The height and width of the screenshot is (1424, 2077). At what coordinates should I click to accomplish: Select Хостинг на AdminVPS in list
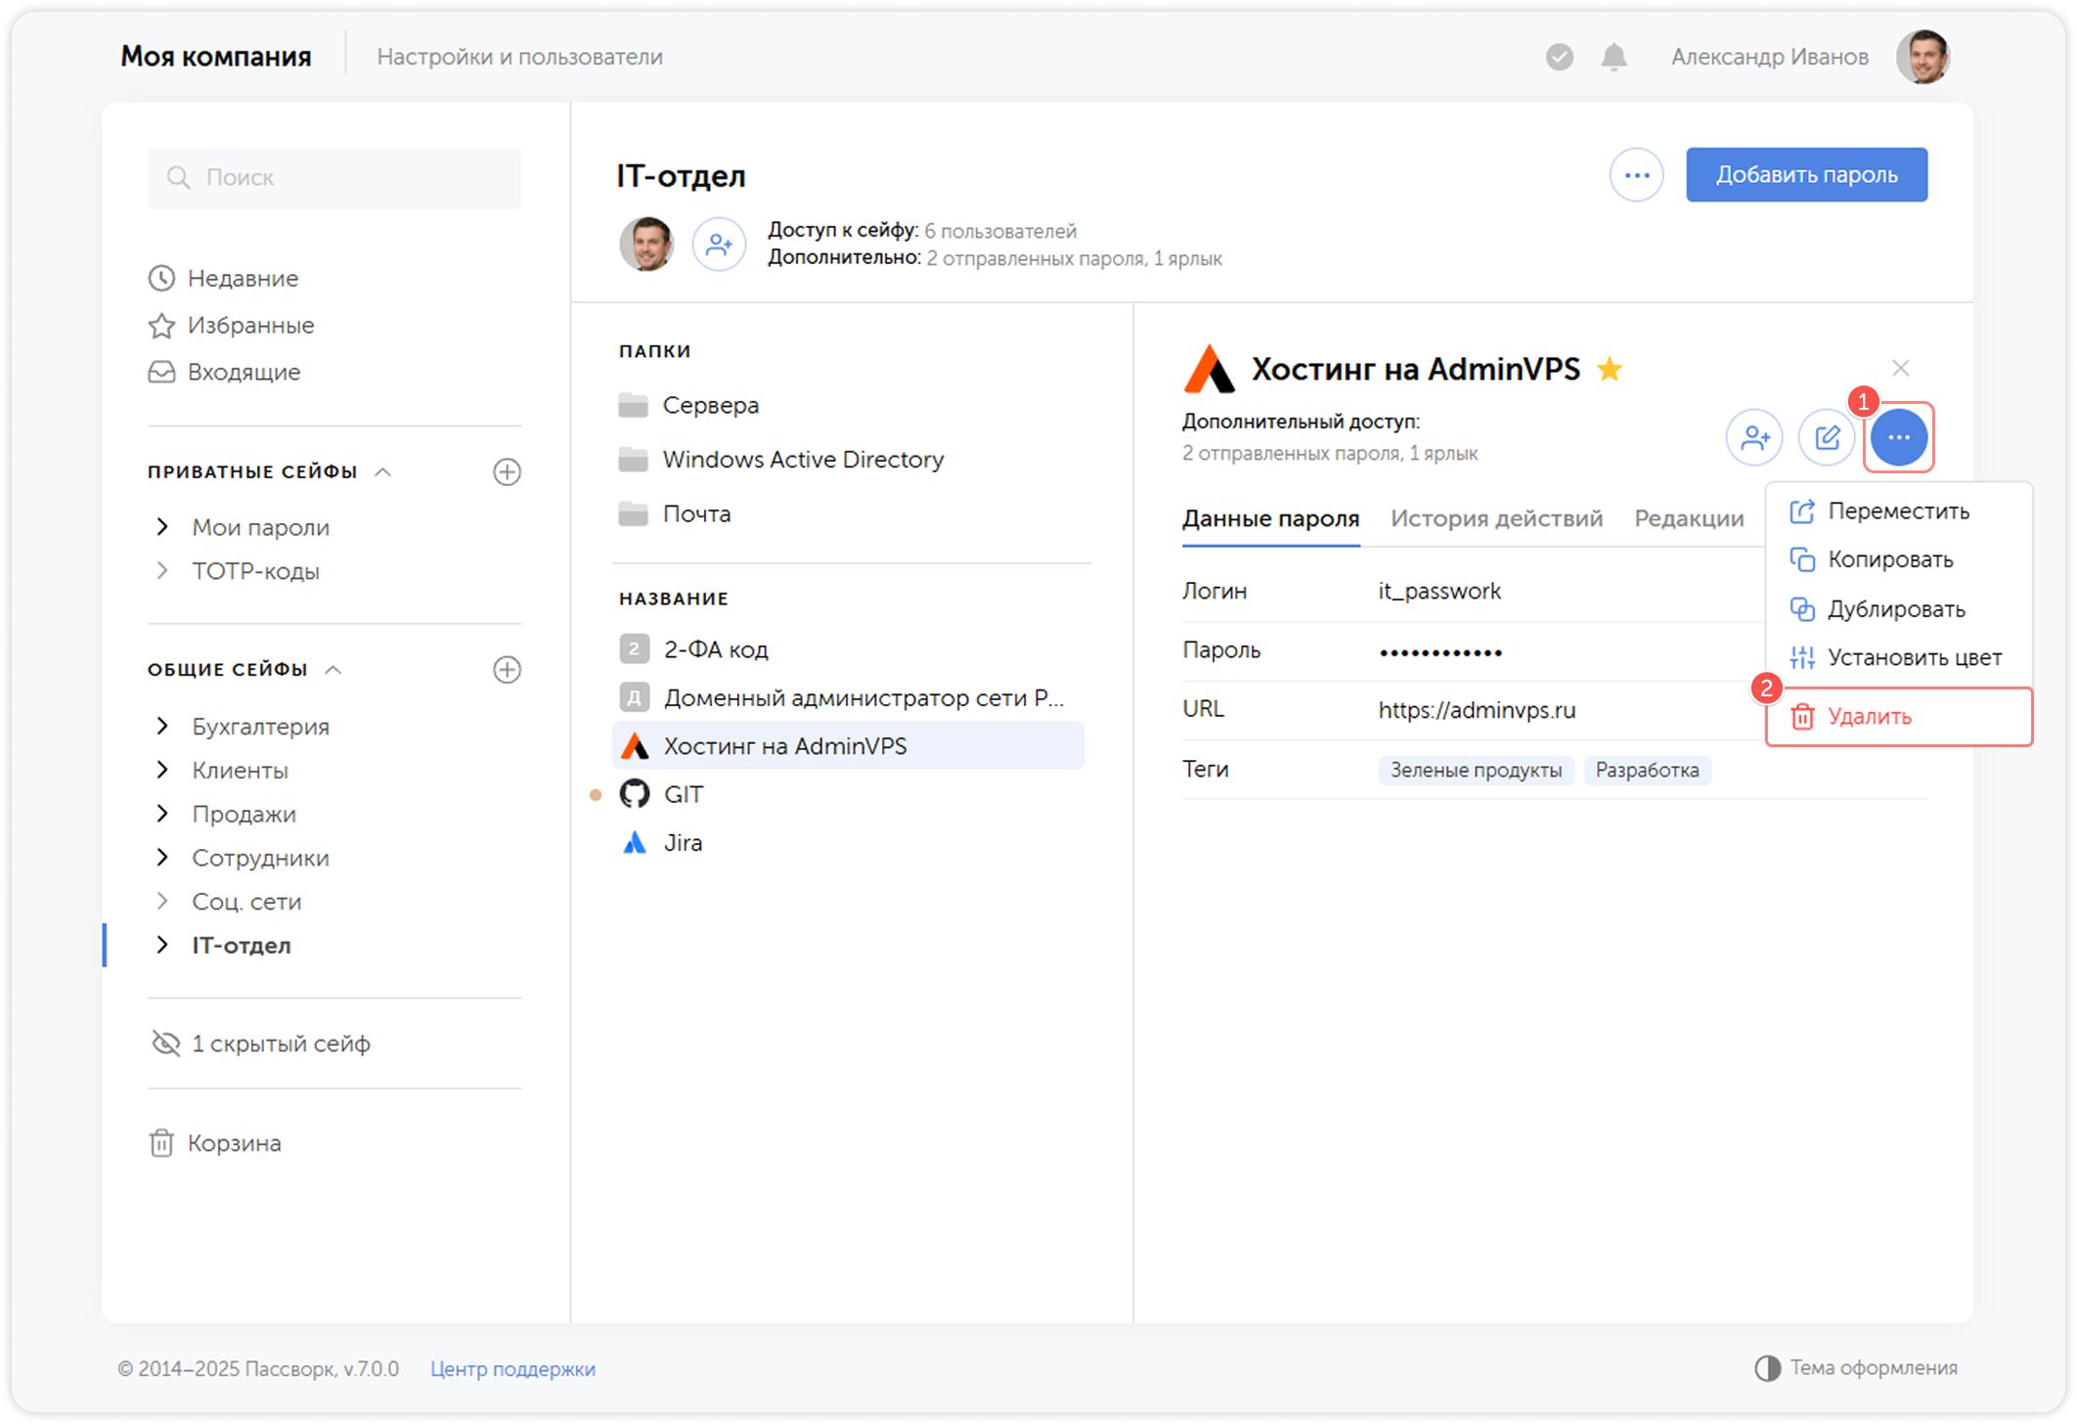(x=848, y=746)
